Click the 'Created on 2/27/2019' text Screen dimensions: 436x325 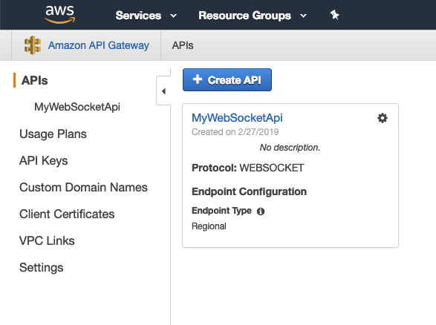(x=235, y=132)
